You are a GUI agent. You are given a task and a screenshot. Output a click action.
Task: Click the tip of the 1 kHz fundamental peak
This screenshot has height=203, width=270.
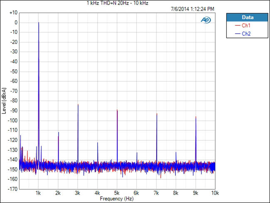coord(39,23)
